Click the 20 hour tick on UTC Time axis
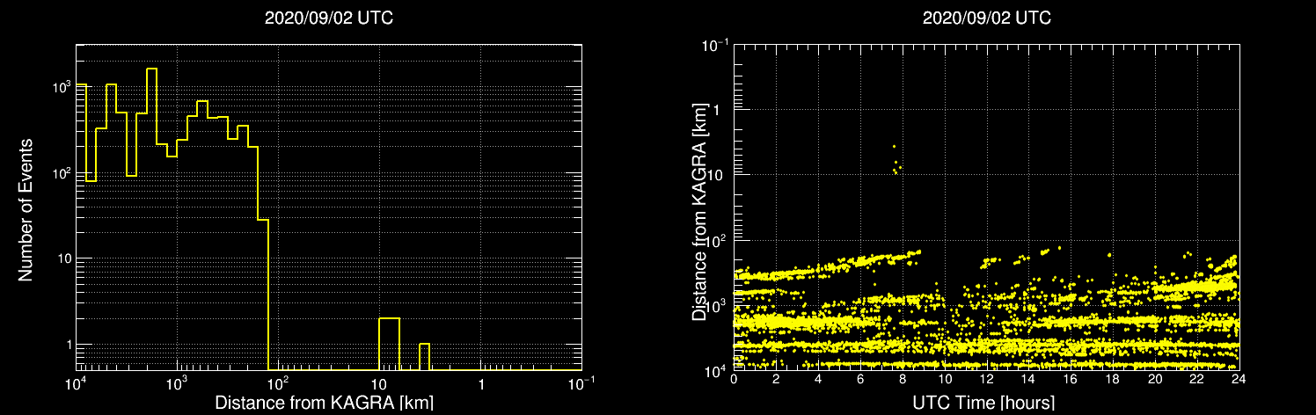Viewport: 1316px width, 415px height. click(x=1155, y=379)
